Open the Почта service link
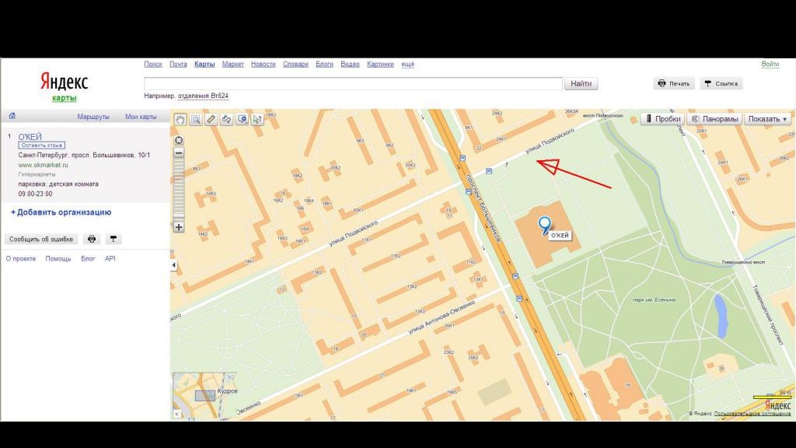 (x=178, y=64)
